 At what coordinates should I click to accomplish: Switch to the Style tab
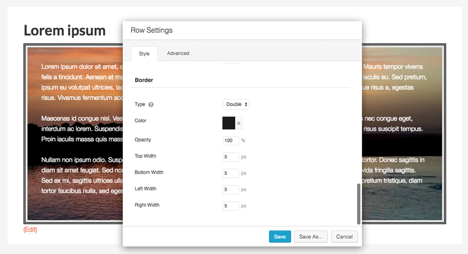pos(144,54)
